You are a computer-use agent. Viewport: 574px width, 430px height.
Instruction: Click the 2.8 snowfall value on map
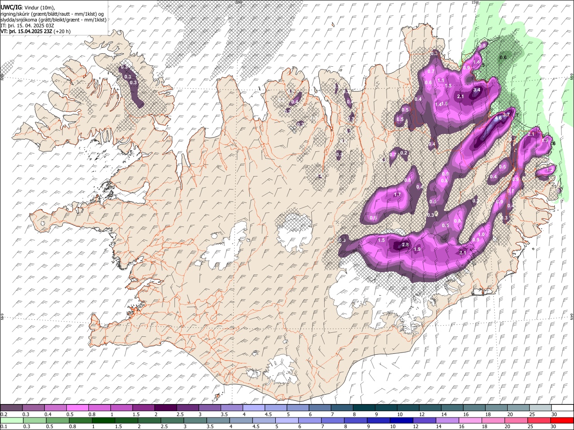pyautogui.click(x=405, y=245)
